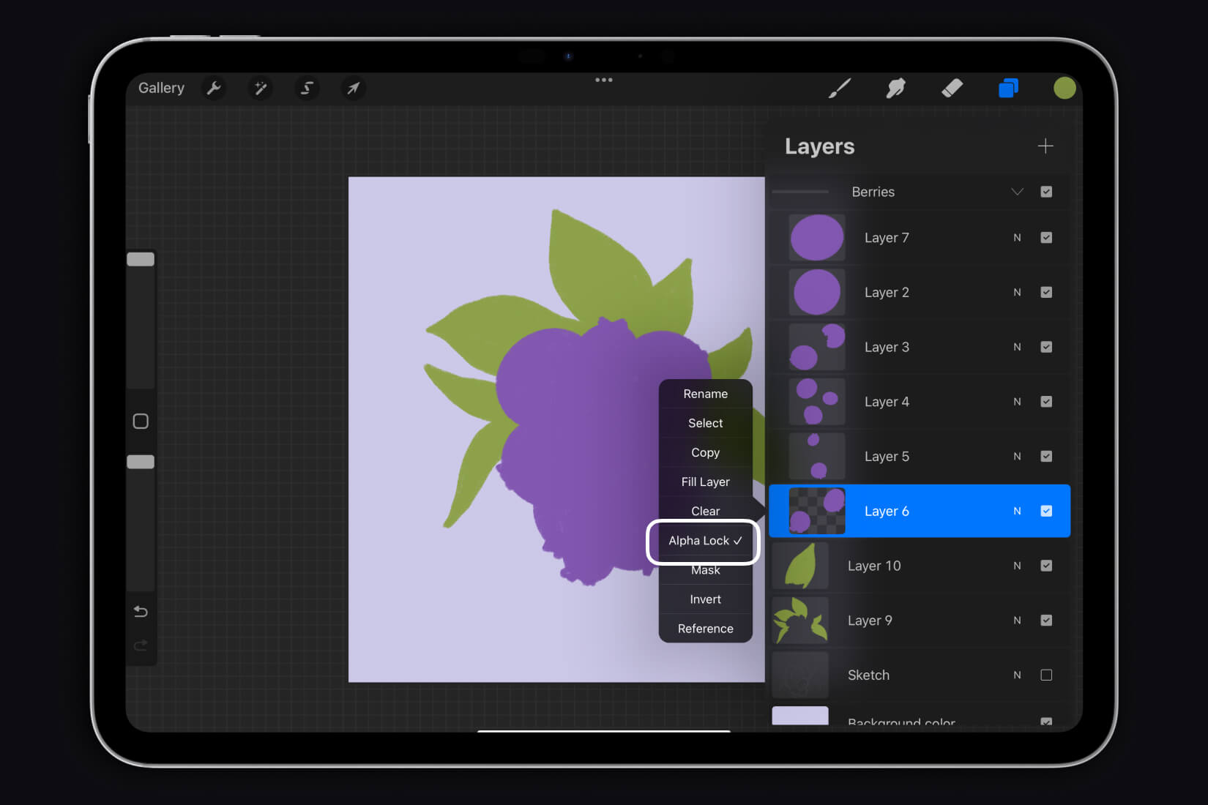Screen dimensions: 1208x805
Task: Collapse the Berries group chevron
Action: tap(1017, 192)
